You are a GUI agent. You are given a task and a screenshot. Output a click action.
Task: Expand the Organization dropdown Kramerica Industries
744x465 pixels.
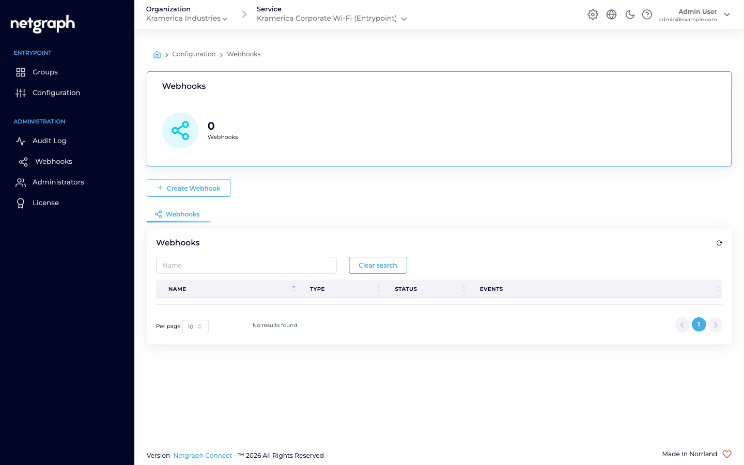[x=187, y=19]
